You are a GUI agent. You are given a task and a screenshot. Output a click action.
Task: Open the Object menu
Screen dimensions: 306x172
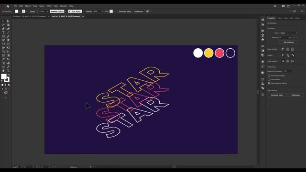(x=28, y=6)
